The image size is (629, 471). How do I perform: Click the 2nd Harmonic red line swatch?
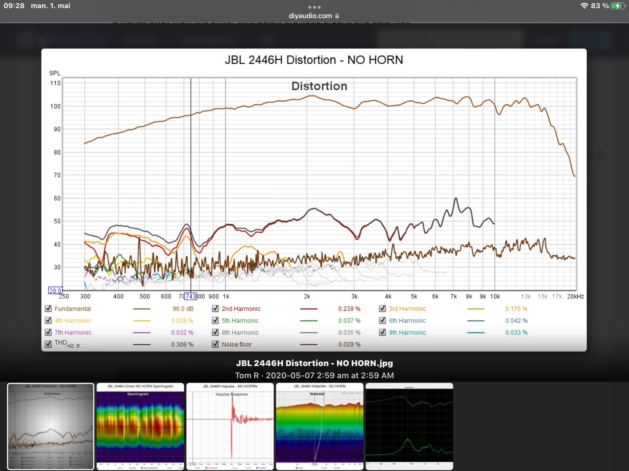click(309, 309)
